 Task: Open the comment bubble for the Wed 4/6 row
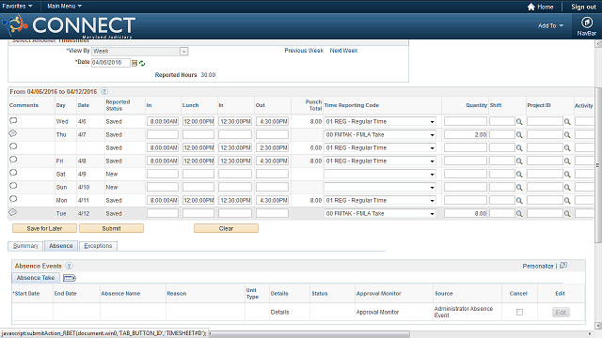pos(13,120)
